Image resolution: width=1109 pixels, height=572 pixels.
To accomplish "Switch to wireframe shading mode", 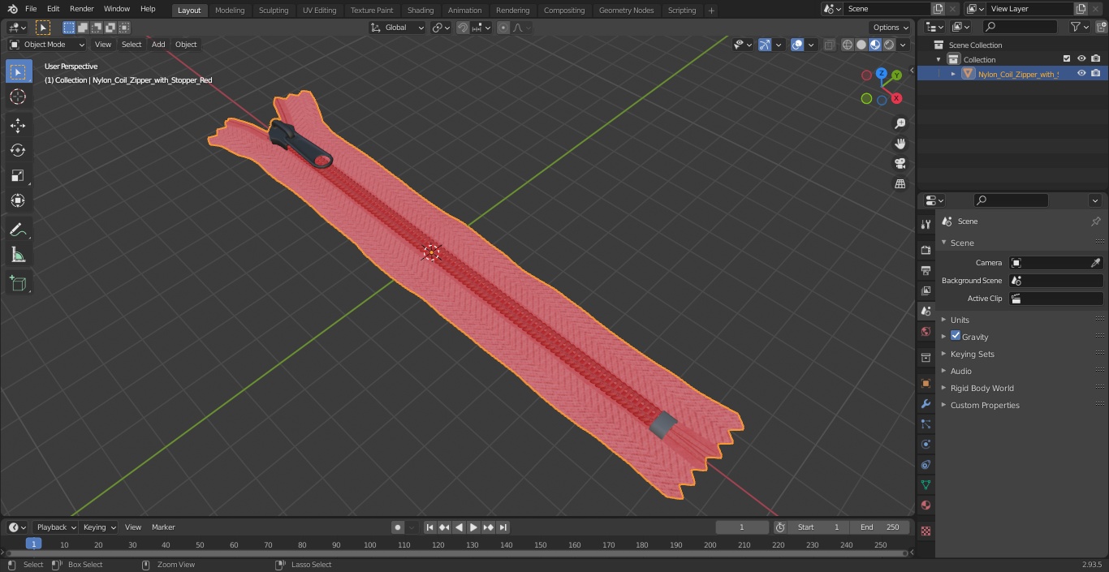I will point(848,45).
